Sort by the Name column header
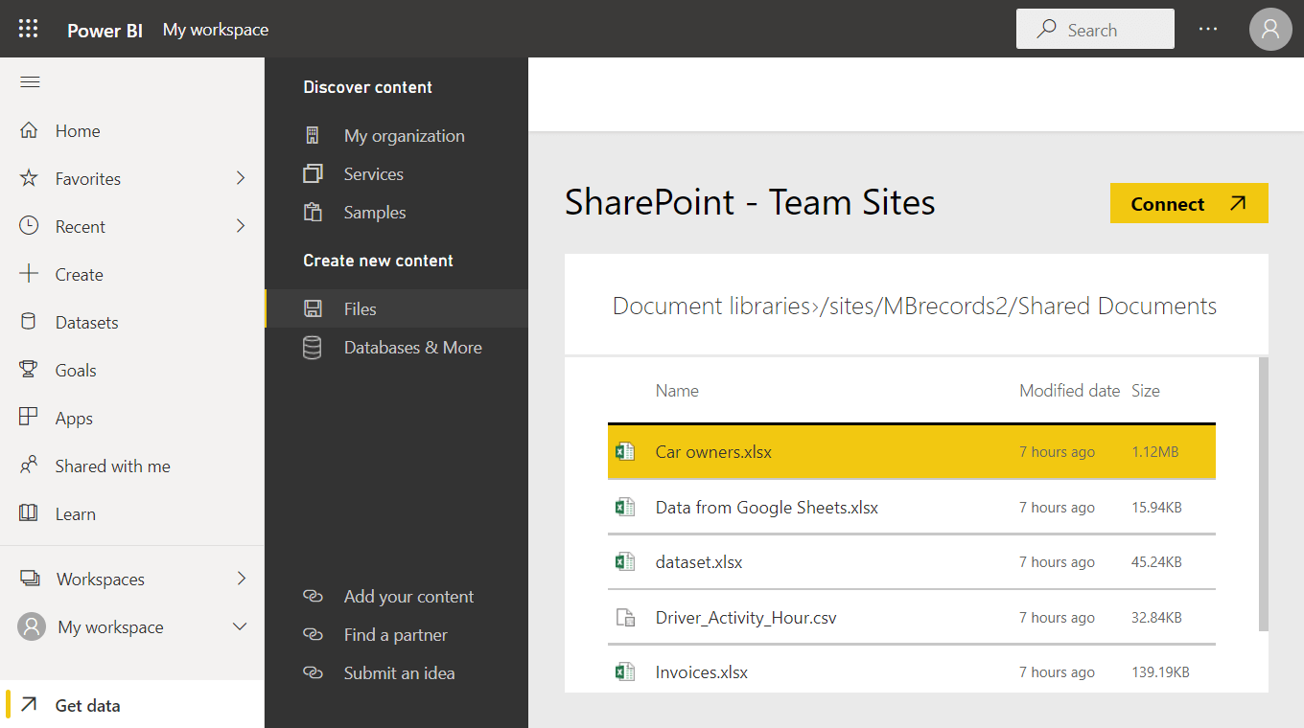Viewport: 1304px width, 728px height. [x=677, y=390]
